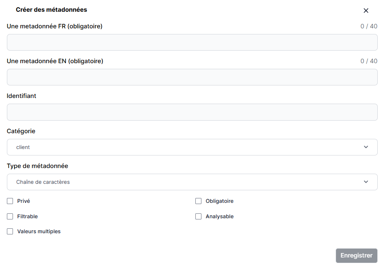Screen dimensions: 383x266
Task: Enable the Privé checkbox
Action: pyautogui.click(x=10, y=201)
